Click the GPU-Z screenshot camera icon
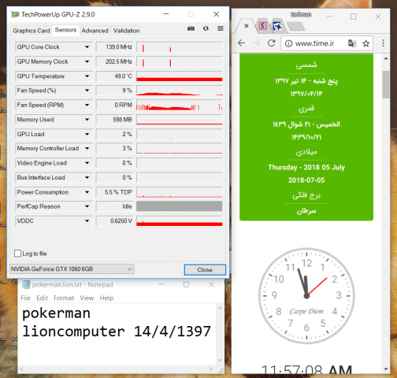This screenshot has height=378, width=397. [191, 28]
